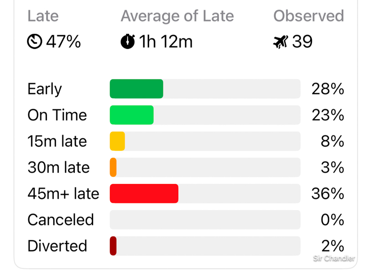The image size is (365, 274).
Task: Click the red 45m+ late bar
Action: pos(144,194)
